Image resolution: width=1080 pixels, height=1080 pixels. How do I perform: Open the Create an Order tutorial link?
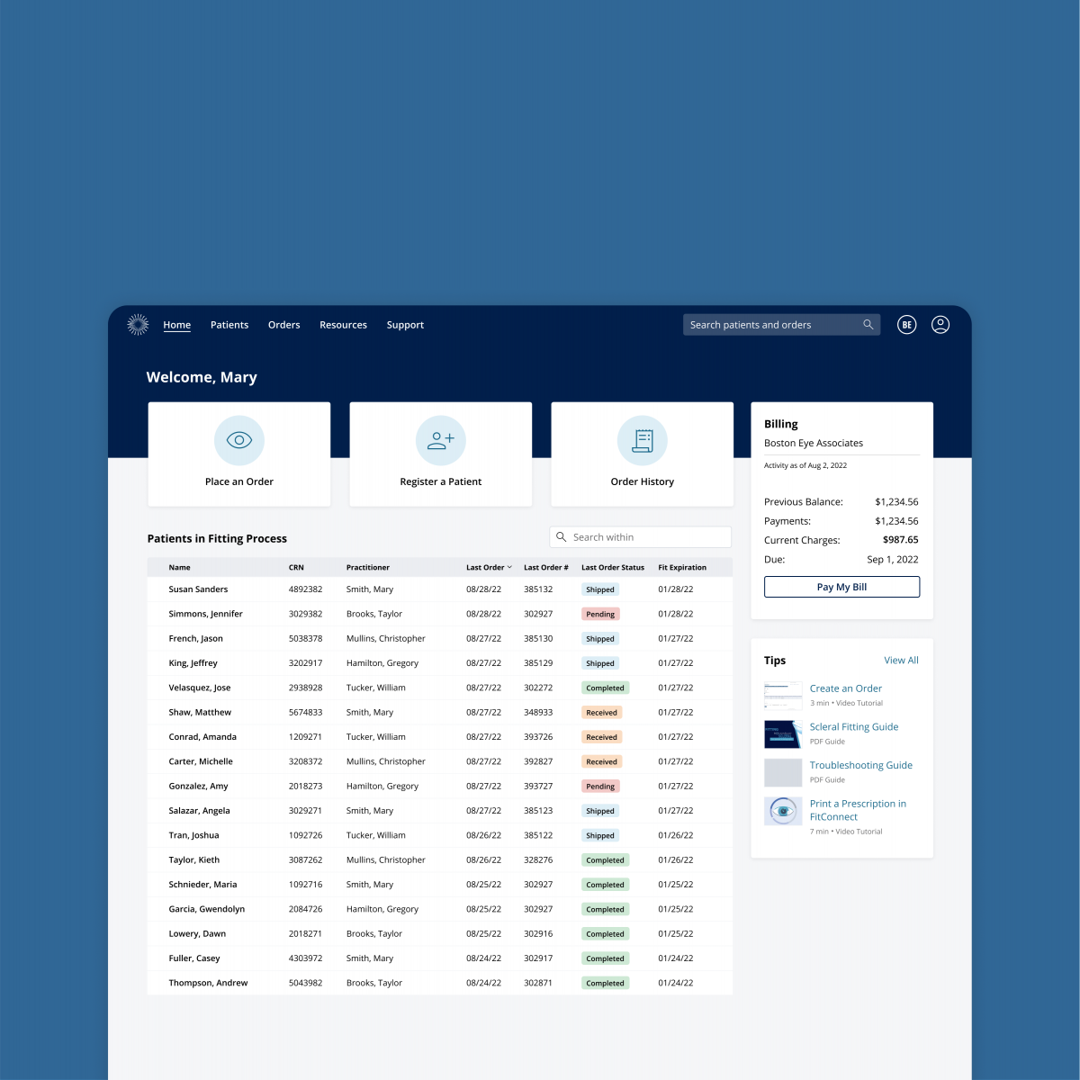pos(845,688)
